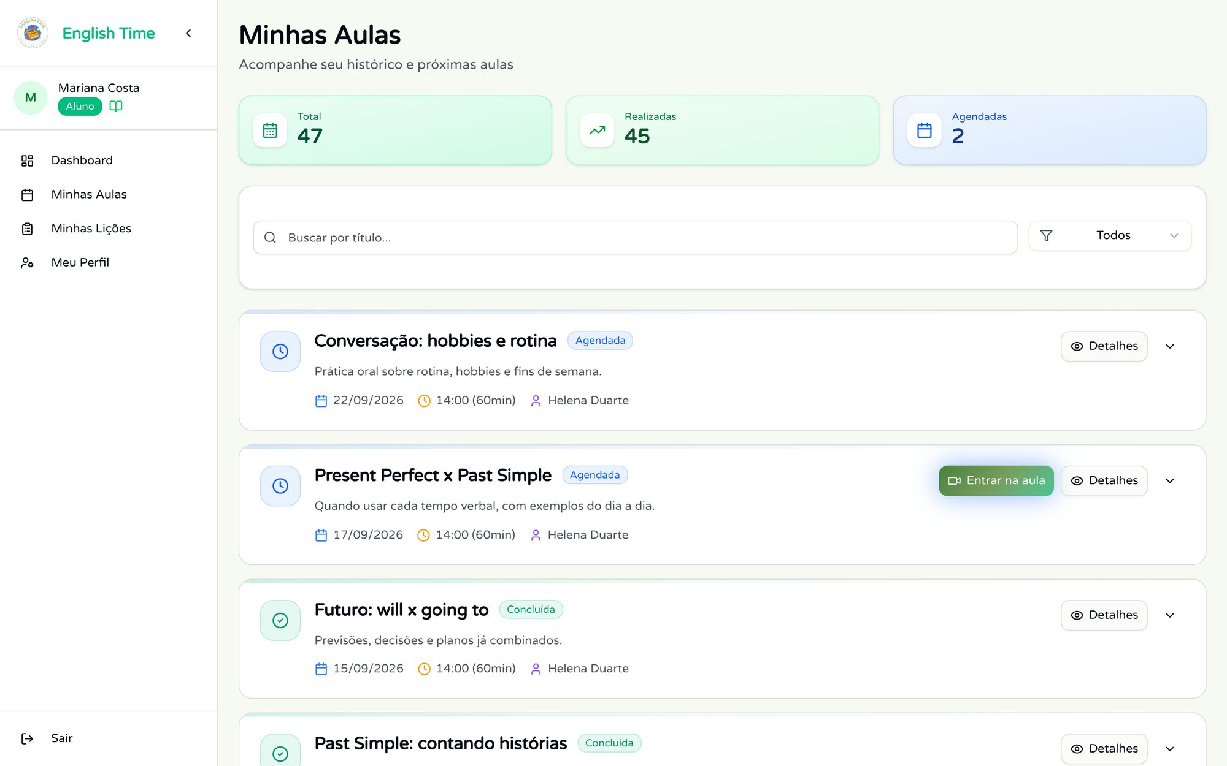Click the Realizadas trending-up icon
The width and height of the screenshot is (1227, 766).
pos(597,131)
